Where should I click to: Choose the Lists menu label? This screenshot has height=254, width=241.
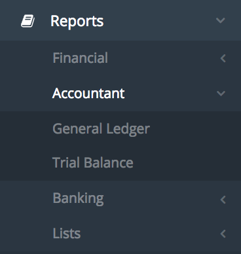pos(67,233)
